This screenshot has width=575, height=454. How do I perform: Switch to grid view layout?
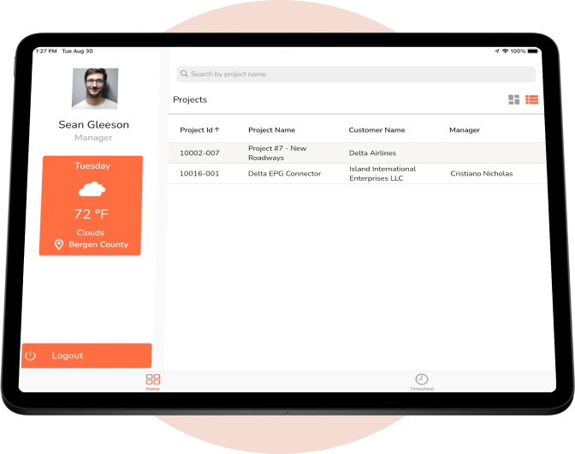point(514,100)
